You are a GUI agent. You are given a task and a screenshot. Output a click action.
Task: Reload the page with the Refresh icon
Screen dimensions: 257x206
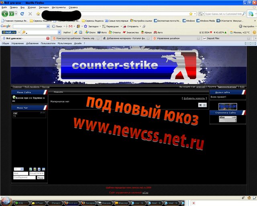pos(22,14)
